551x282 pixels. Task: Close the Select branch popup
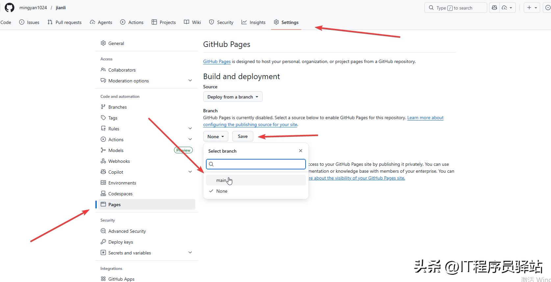tap(300, 151)
